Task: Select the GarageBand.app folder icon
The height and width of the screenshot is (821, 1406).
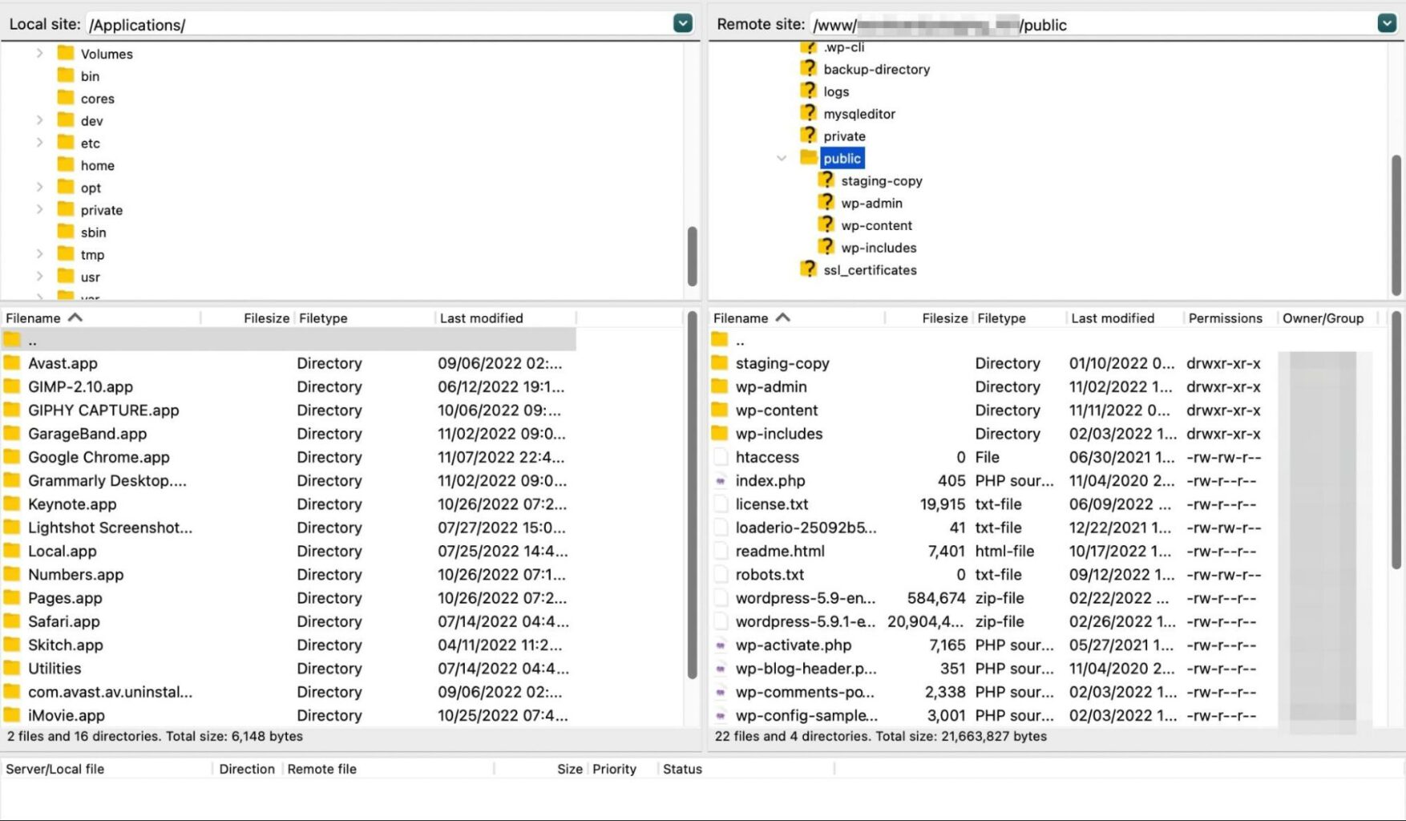Action: coord(11,434)
